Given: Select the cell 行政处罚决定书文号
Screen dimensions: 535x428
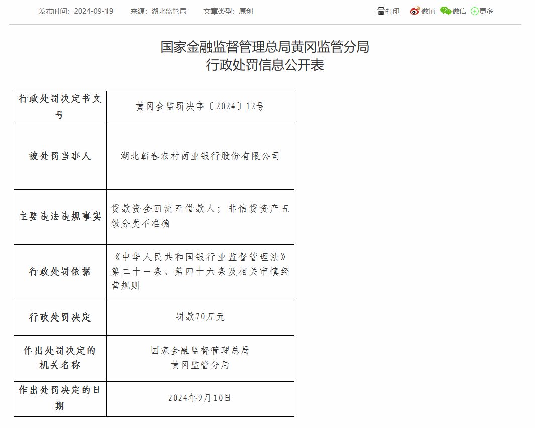Looking at the screenshot, I should [60, 107].
